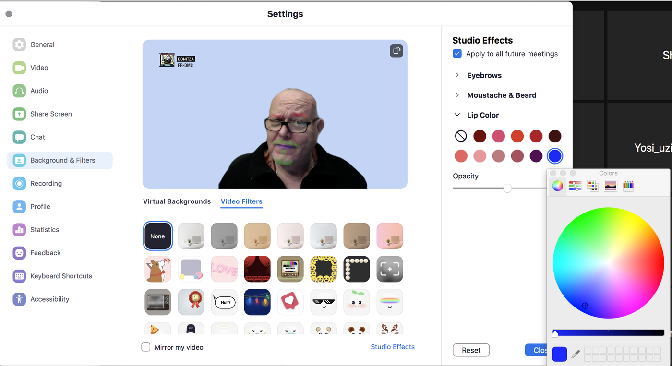Open the pencils color picker tab
The width and height of the screenshot is (672, 366).
628,186
